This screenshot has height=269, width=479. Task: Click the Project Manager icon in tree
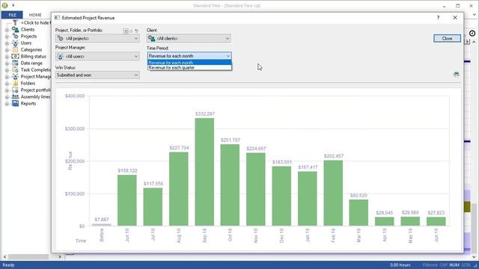[x=15, y=76]
